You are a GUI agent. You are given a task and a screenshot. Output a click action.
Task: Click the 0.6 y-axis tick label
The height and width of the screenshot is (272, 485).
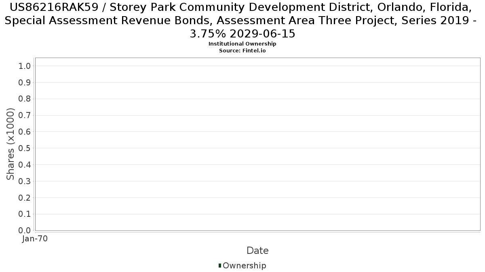tap(25, 132)
